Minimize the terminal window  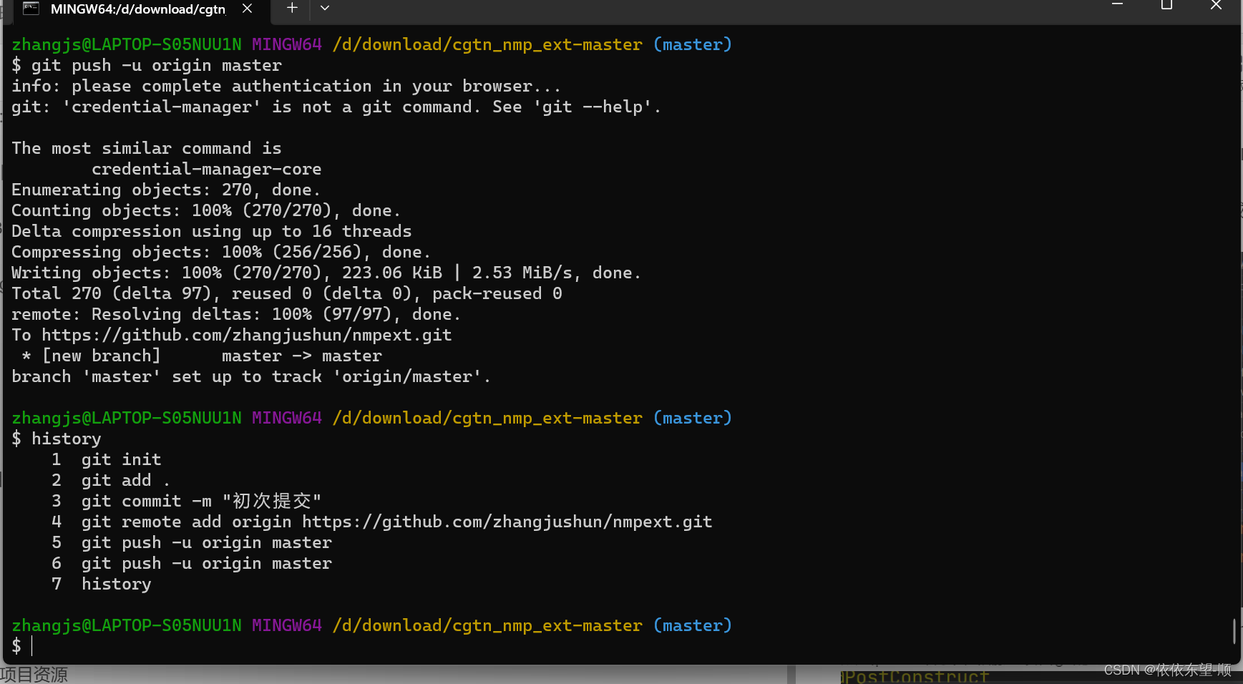1117,6
